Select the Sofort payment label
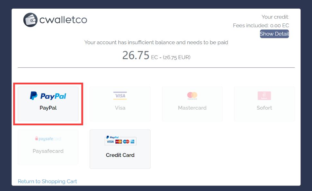Screen dimensions: 312x191 click(264, 108)
